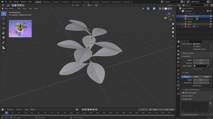The height and width of the screenshot is (119, 213).
Task: Jump to the timeline end frame button
Action: click(x=96, y=109)
